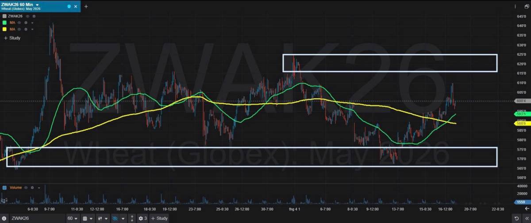The height and width of the screenshot is (223, 531).
Task: Open the 60-minute interval dropdown
Action: click(73, 218)
